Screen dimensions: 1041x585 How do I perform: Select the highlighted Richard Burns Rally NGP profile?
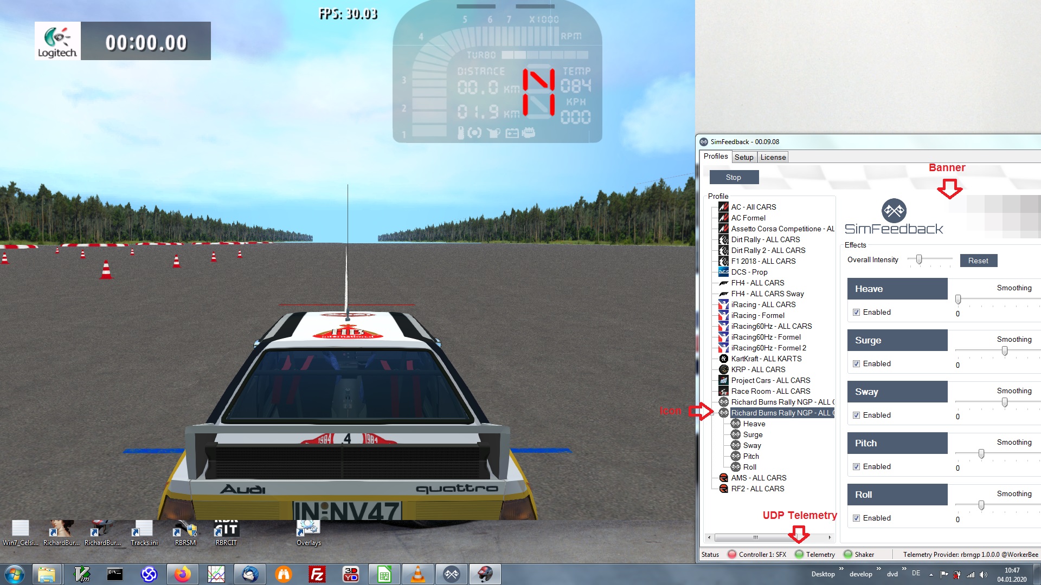click(782, 413)
